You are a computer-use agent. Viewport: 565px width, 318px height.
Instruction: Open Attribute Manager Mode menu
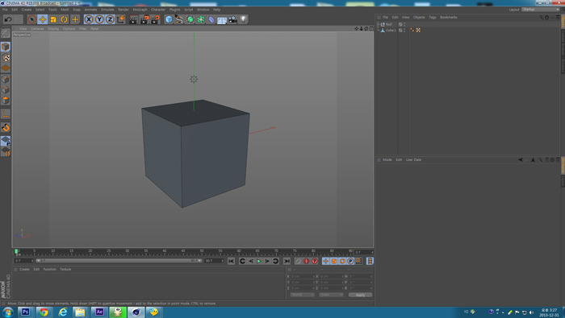click(387, 160)
